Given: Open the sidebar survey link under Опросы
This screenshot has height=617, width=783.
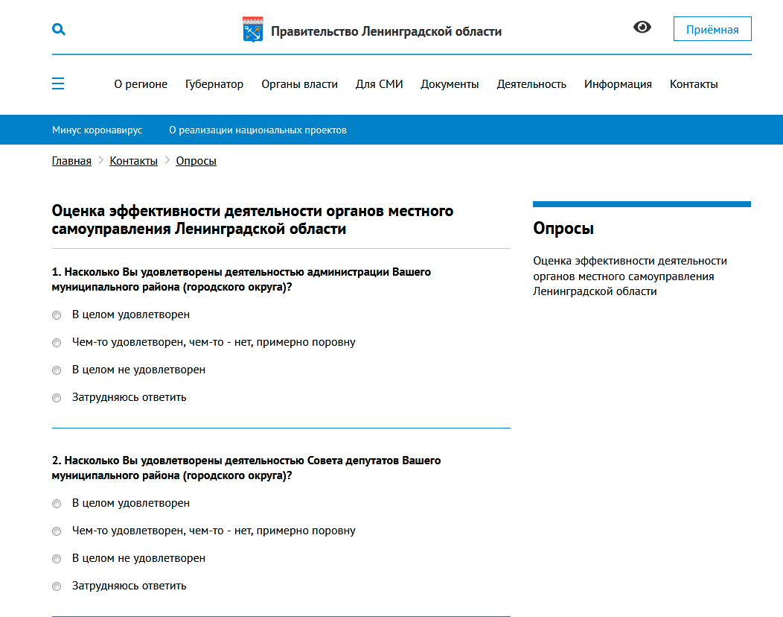Looking at the screenshot, I should coord(630,276).
